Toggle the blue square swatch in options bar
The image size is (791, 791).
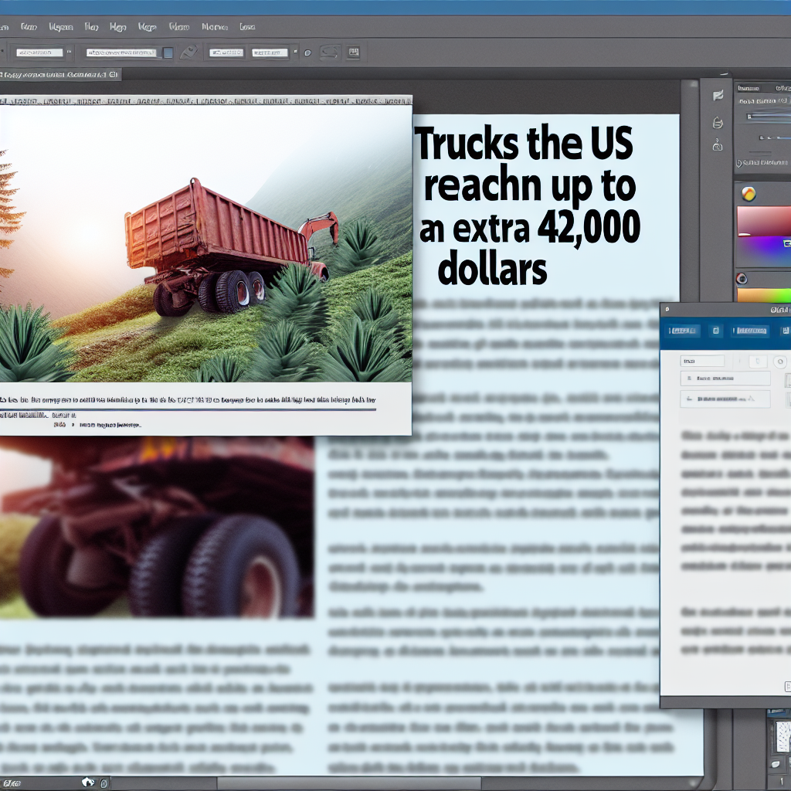point(168,53)
